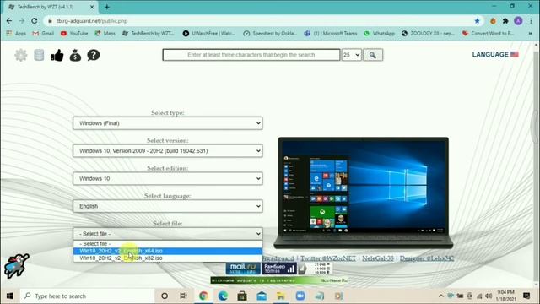
Task: Open Task View on taskbar
Action: [x=184, y=296]
